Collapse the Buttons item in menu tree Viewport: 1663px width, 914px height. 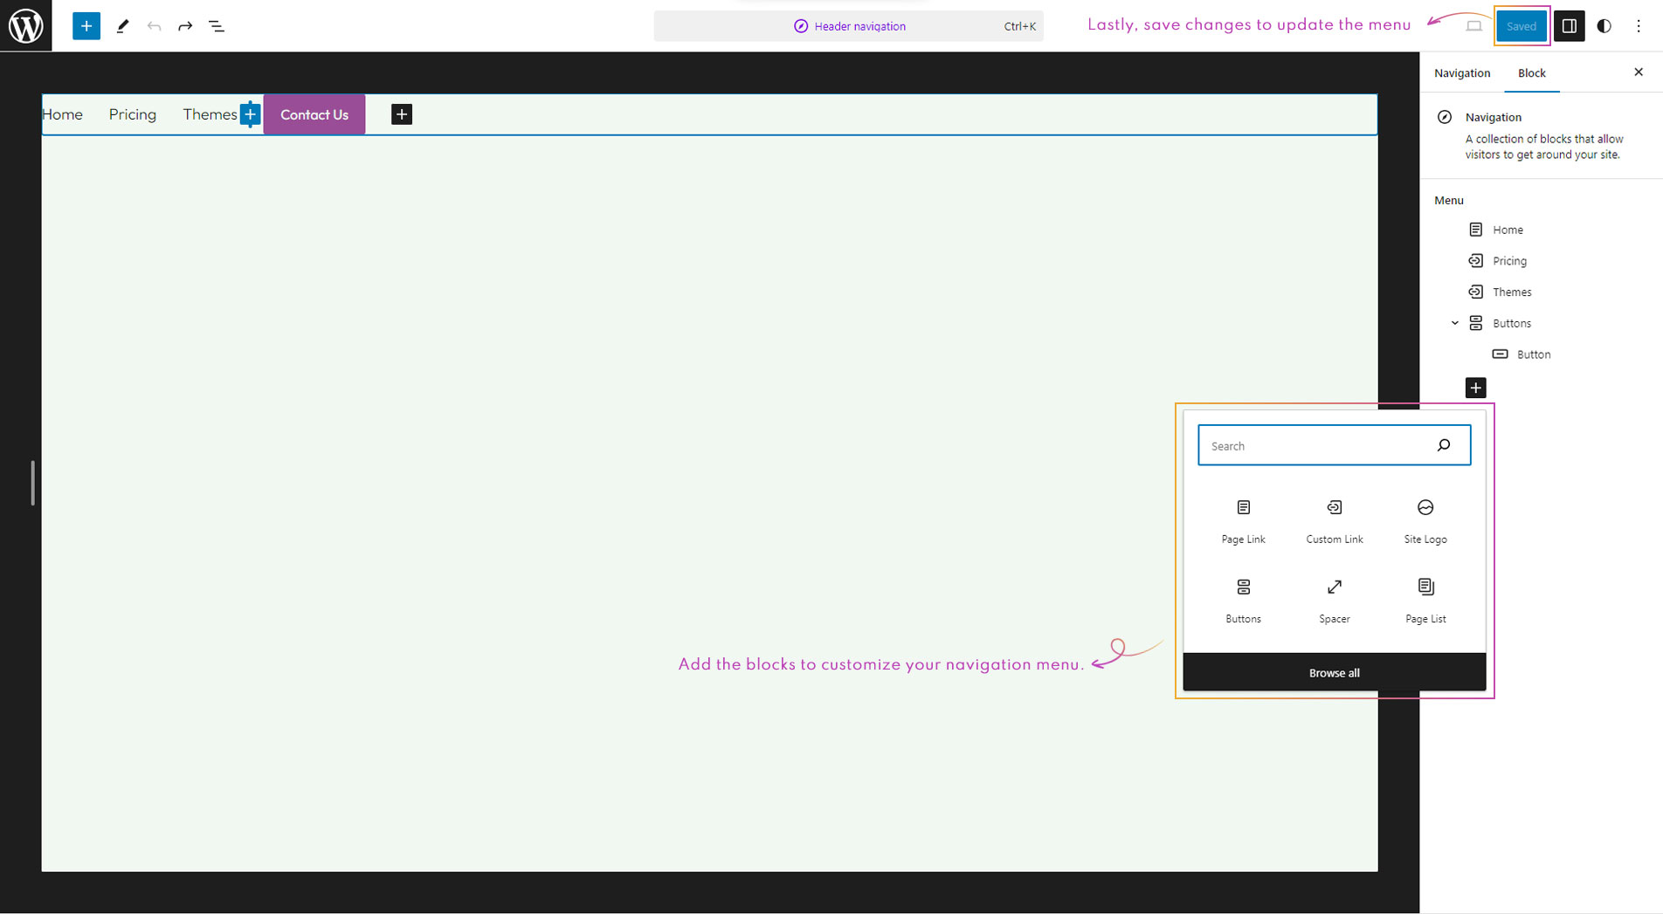(x=1455, y=323)
